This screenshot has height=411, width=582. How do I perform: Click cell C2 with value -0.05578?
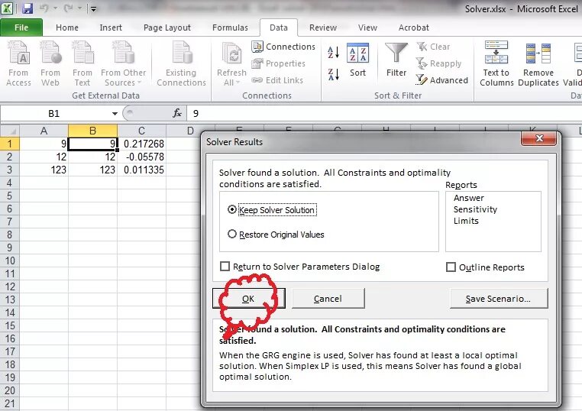point(141,157)
